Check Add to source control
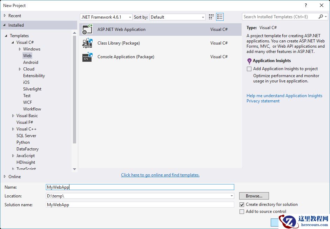This screenshot has height=229, width=330. click(x=242, y=211)
